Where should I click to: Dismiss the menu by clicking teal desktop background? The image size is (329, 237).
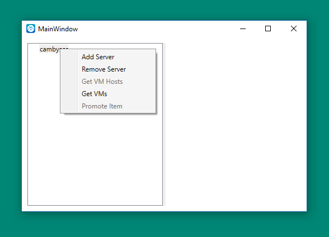164,224
